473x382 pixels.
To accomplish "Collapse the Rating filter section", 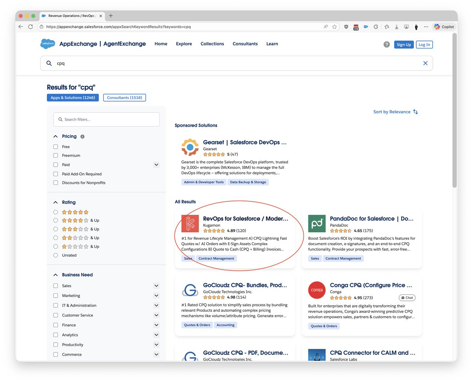I will [56, 202].
